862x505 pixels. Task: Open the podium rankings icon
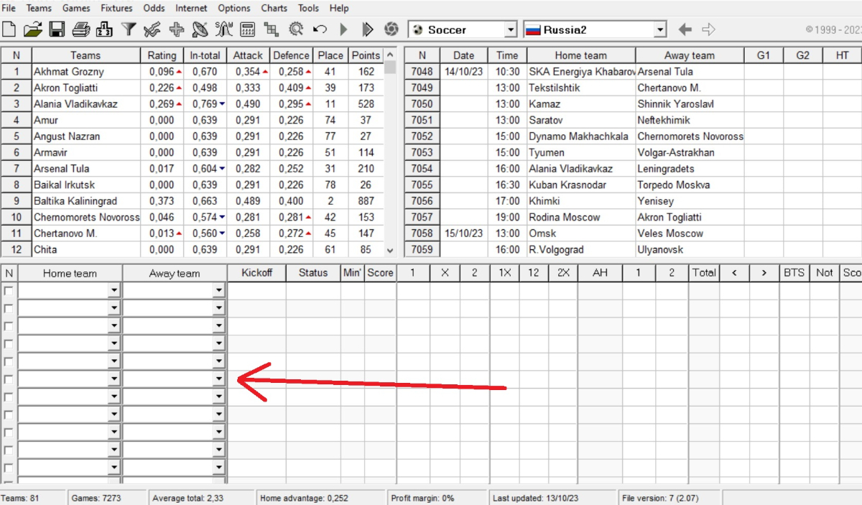(104, 29)
